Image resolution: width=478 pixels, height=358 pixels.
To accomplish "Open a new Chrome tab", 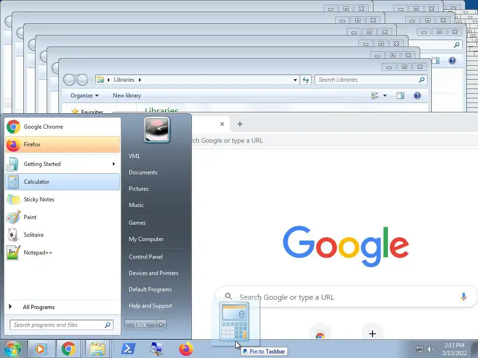I will tap(240, 124).
